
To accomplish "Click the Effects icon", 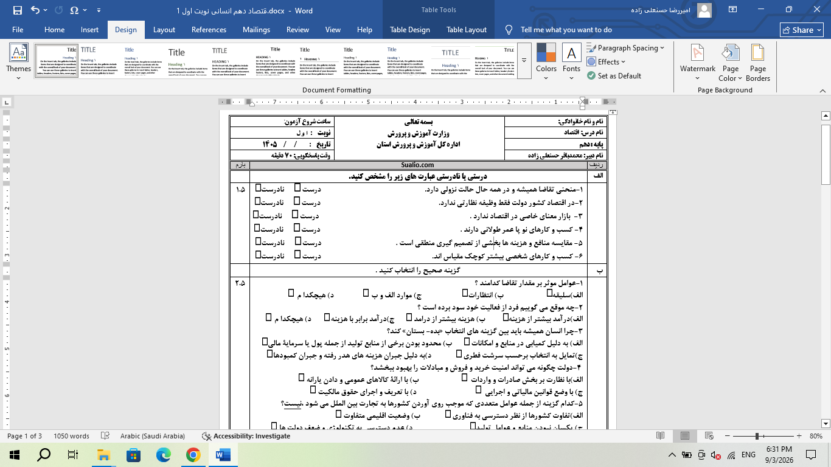I will (591, 61).
